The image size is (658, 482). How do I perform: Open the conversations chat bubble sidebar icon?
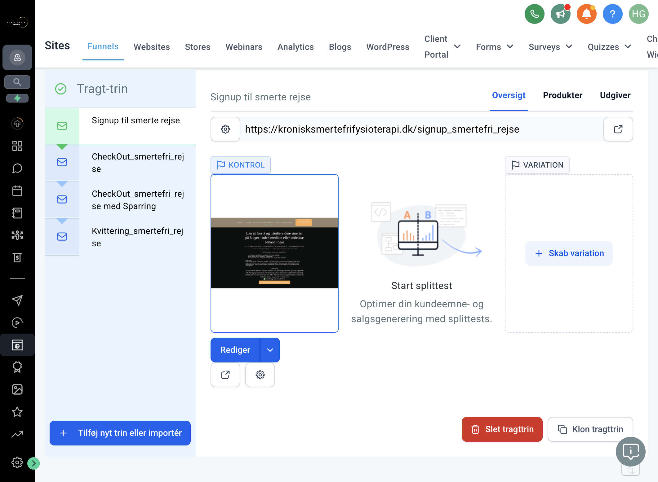pos(17,168)
